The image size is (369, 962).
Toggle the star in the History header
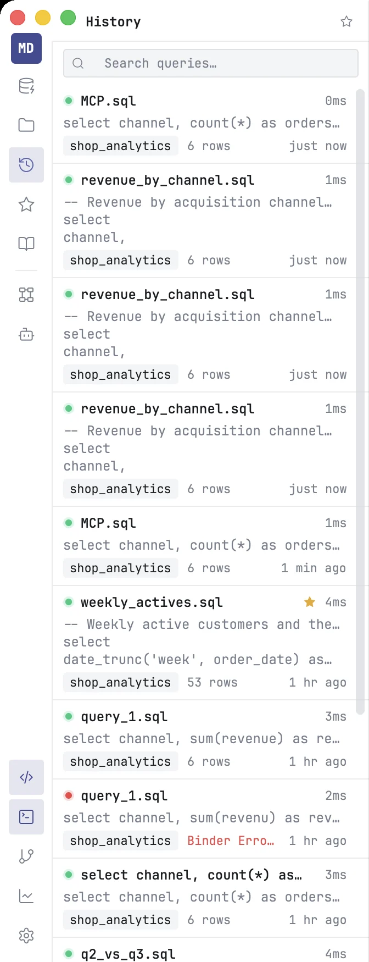coord(346,21)
